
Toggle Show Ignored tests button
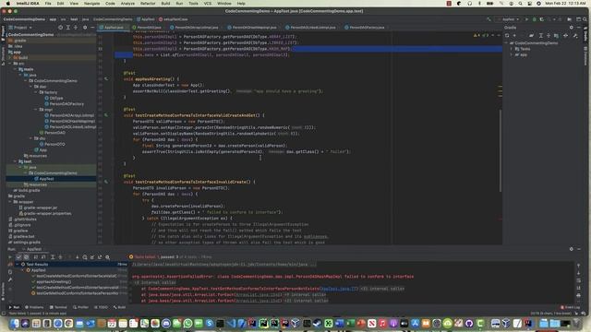point(27,257)
